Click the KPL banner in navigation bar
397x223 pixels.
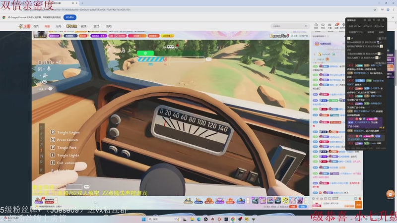point(71,26)
